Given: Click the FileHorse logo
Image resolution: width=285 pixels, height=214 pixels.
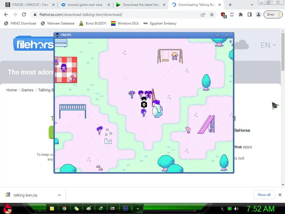Looking at the screenshot, I should [34, 44].
